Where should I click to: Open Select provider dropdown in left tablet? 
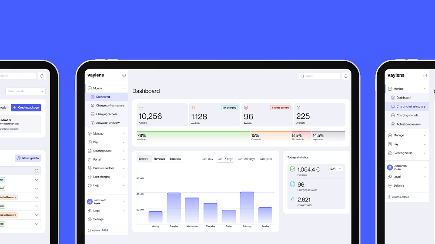click(x=25, y=91)
